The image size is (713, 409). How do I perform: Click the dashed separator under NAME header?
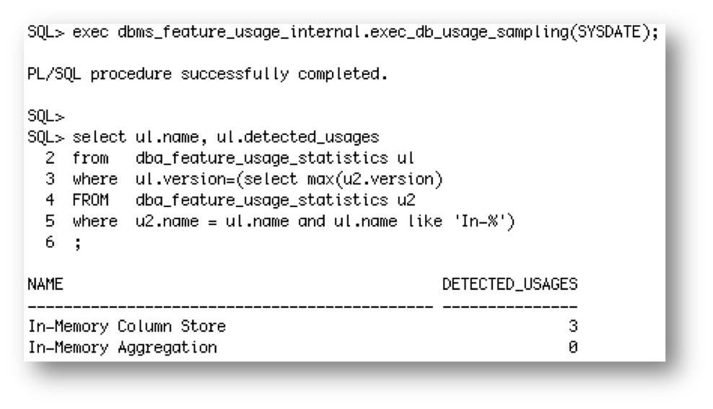(x=229, y=307)
